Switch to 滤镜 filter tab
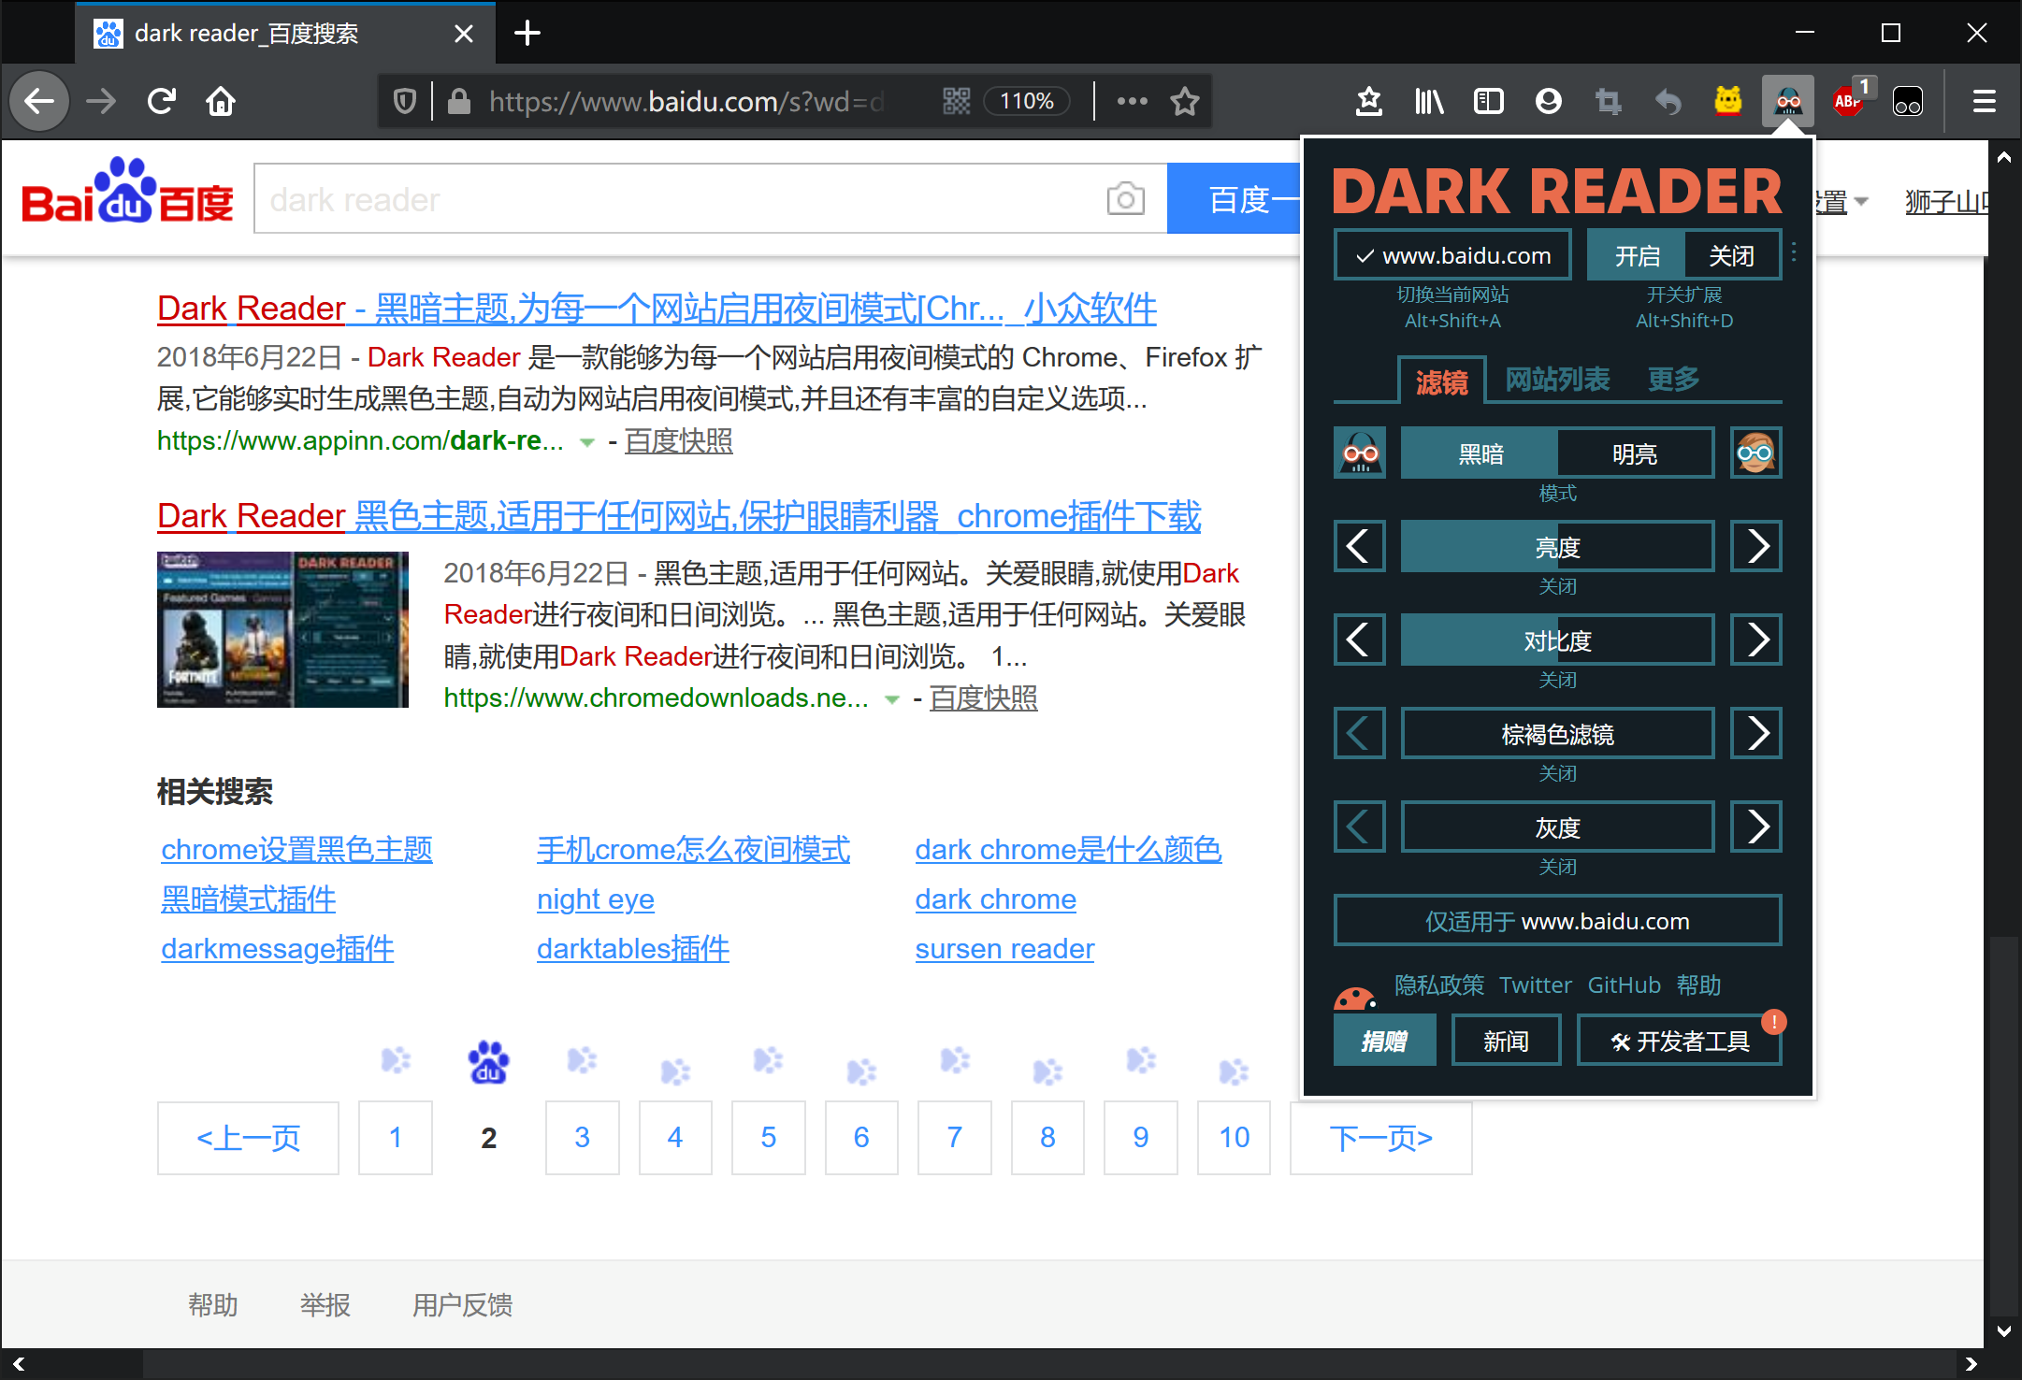This screenshot has height=1380, width=2022. tap(1441, 381)
